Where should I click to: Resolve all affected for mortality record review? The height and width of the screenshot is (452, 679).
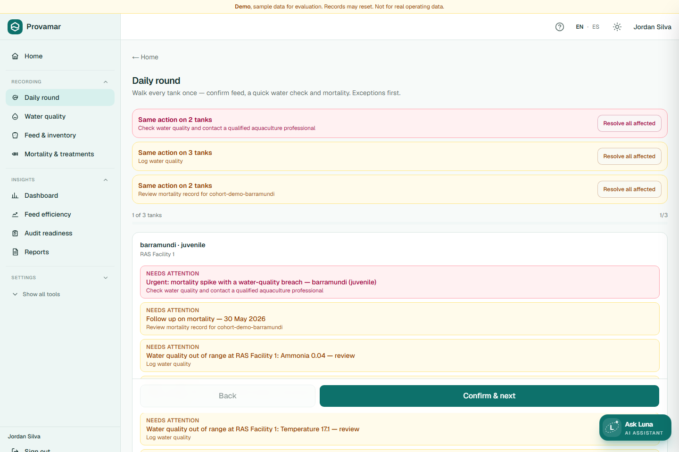629,189
